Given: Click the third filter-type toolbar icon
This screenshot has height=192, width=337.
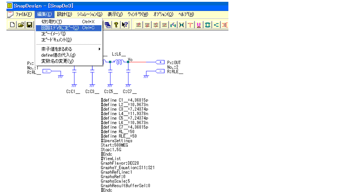Looking at the screenshot, I should (156, 25).
